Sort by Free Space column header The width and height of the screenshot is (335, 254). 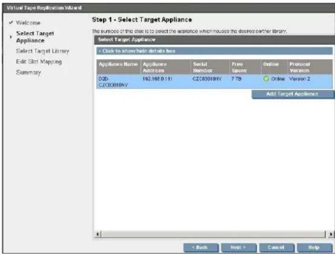[x=246, y=67]
